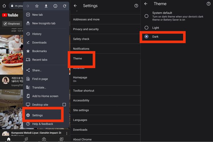Tap the orchestra concert video thumbnail

[12, 109]
